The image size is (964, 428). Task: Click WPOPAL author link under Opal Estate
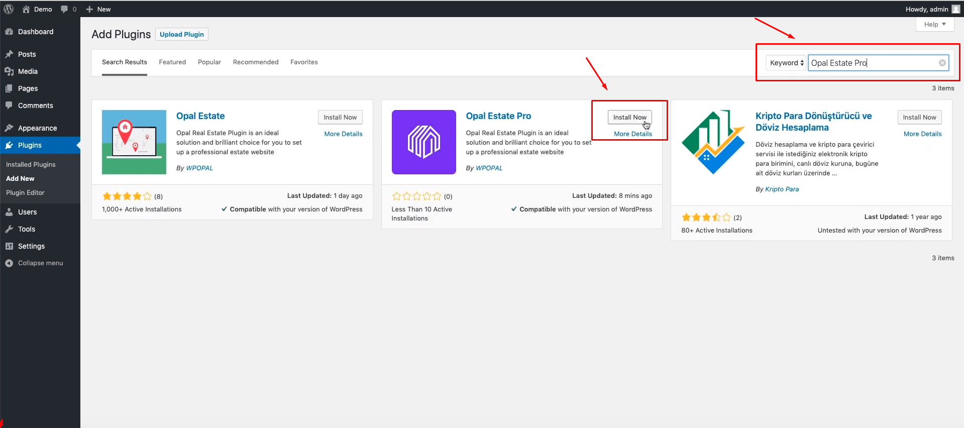point(199,168)
